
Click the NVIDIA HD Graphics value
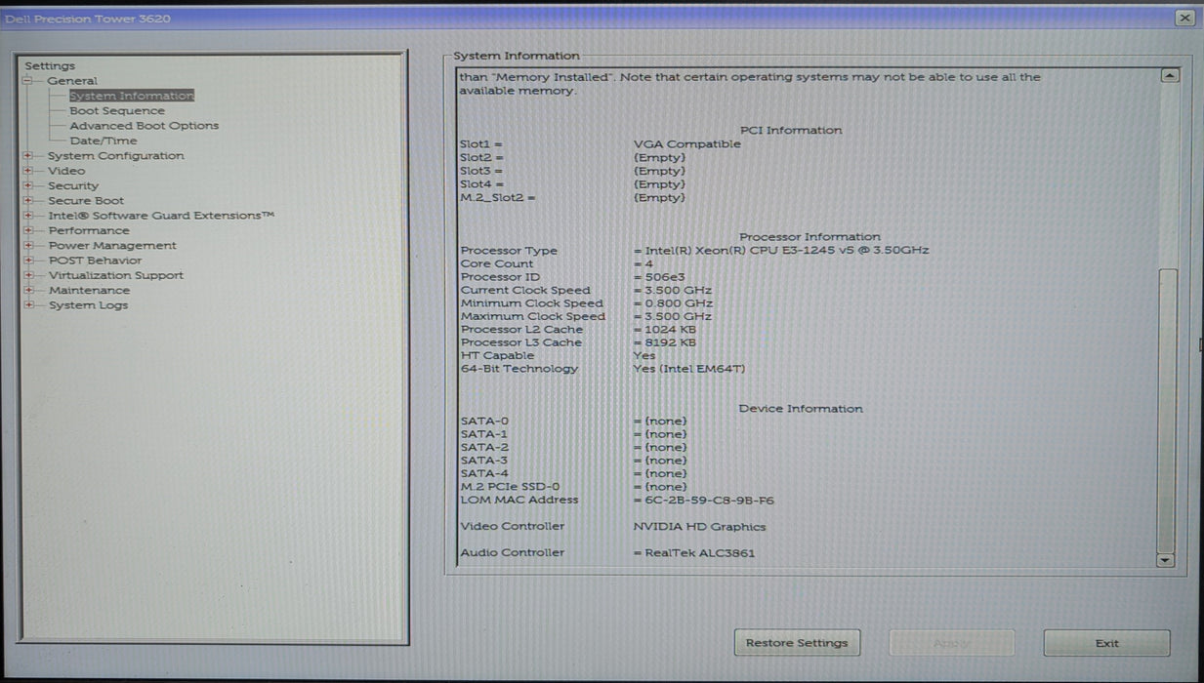point(699,527)
